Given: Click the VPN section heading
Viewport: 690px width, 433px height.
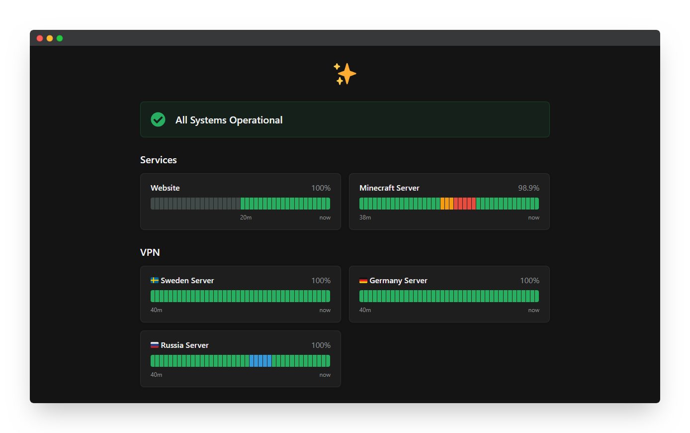Looking at the screenshot, I should pyautogui.click(x=150, y=252).
